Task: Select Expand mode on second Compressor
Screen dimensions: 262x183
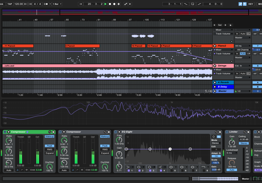Action: click(105, 153)
